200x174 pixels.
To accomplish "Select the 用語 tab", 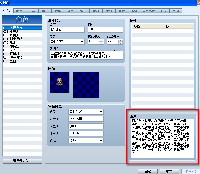I will 176,11.
